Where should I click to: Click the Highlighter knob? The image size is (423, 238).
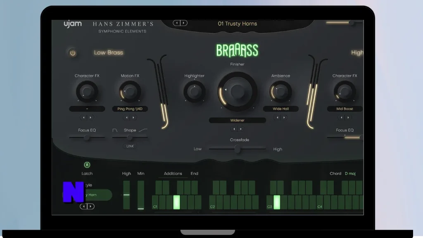point(194,92)
